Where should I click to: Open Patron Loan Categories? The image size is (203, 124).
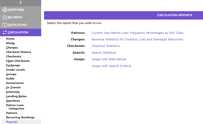(x=15, y=107)
